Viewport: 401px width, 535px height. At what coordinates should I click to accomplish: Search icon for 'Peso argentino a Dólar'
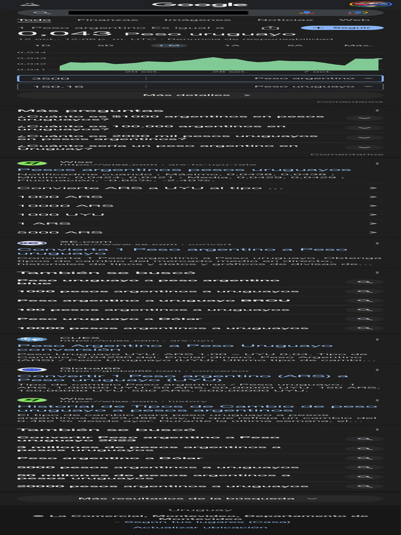(x=364, y=458)
